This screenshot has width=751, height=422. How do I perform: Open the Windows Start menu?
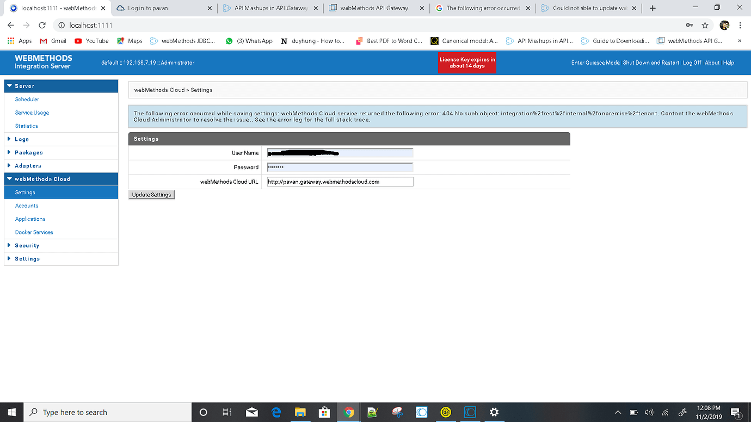click(x=11, y=412)
